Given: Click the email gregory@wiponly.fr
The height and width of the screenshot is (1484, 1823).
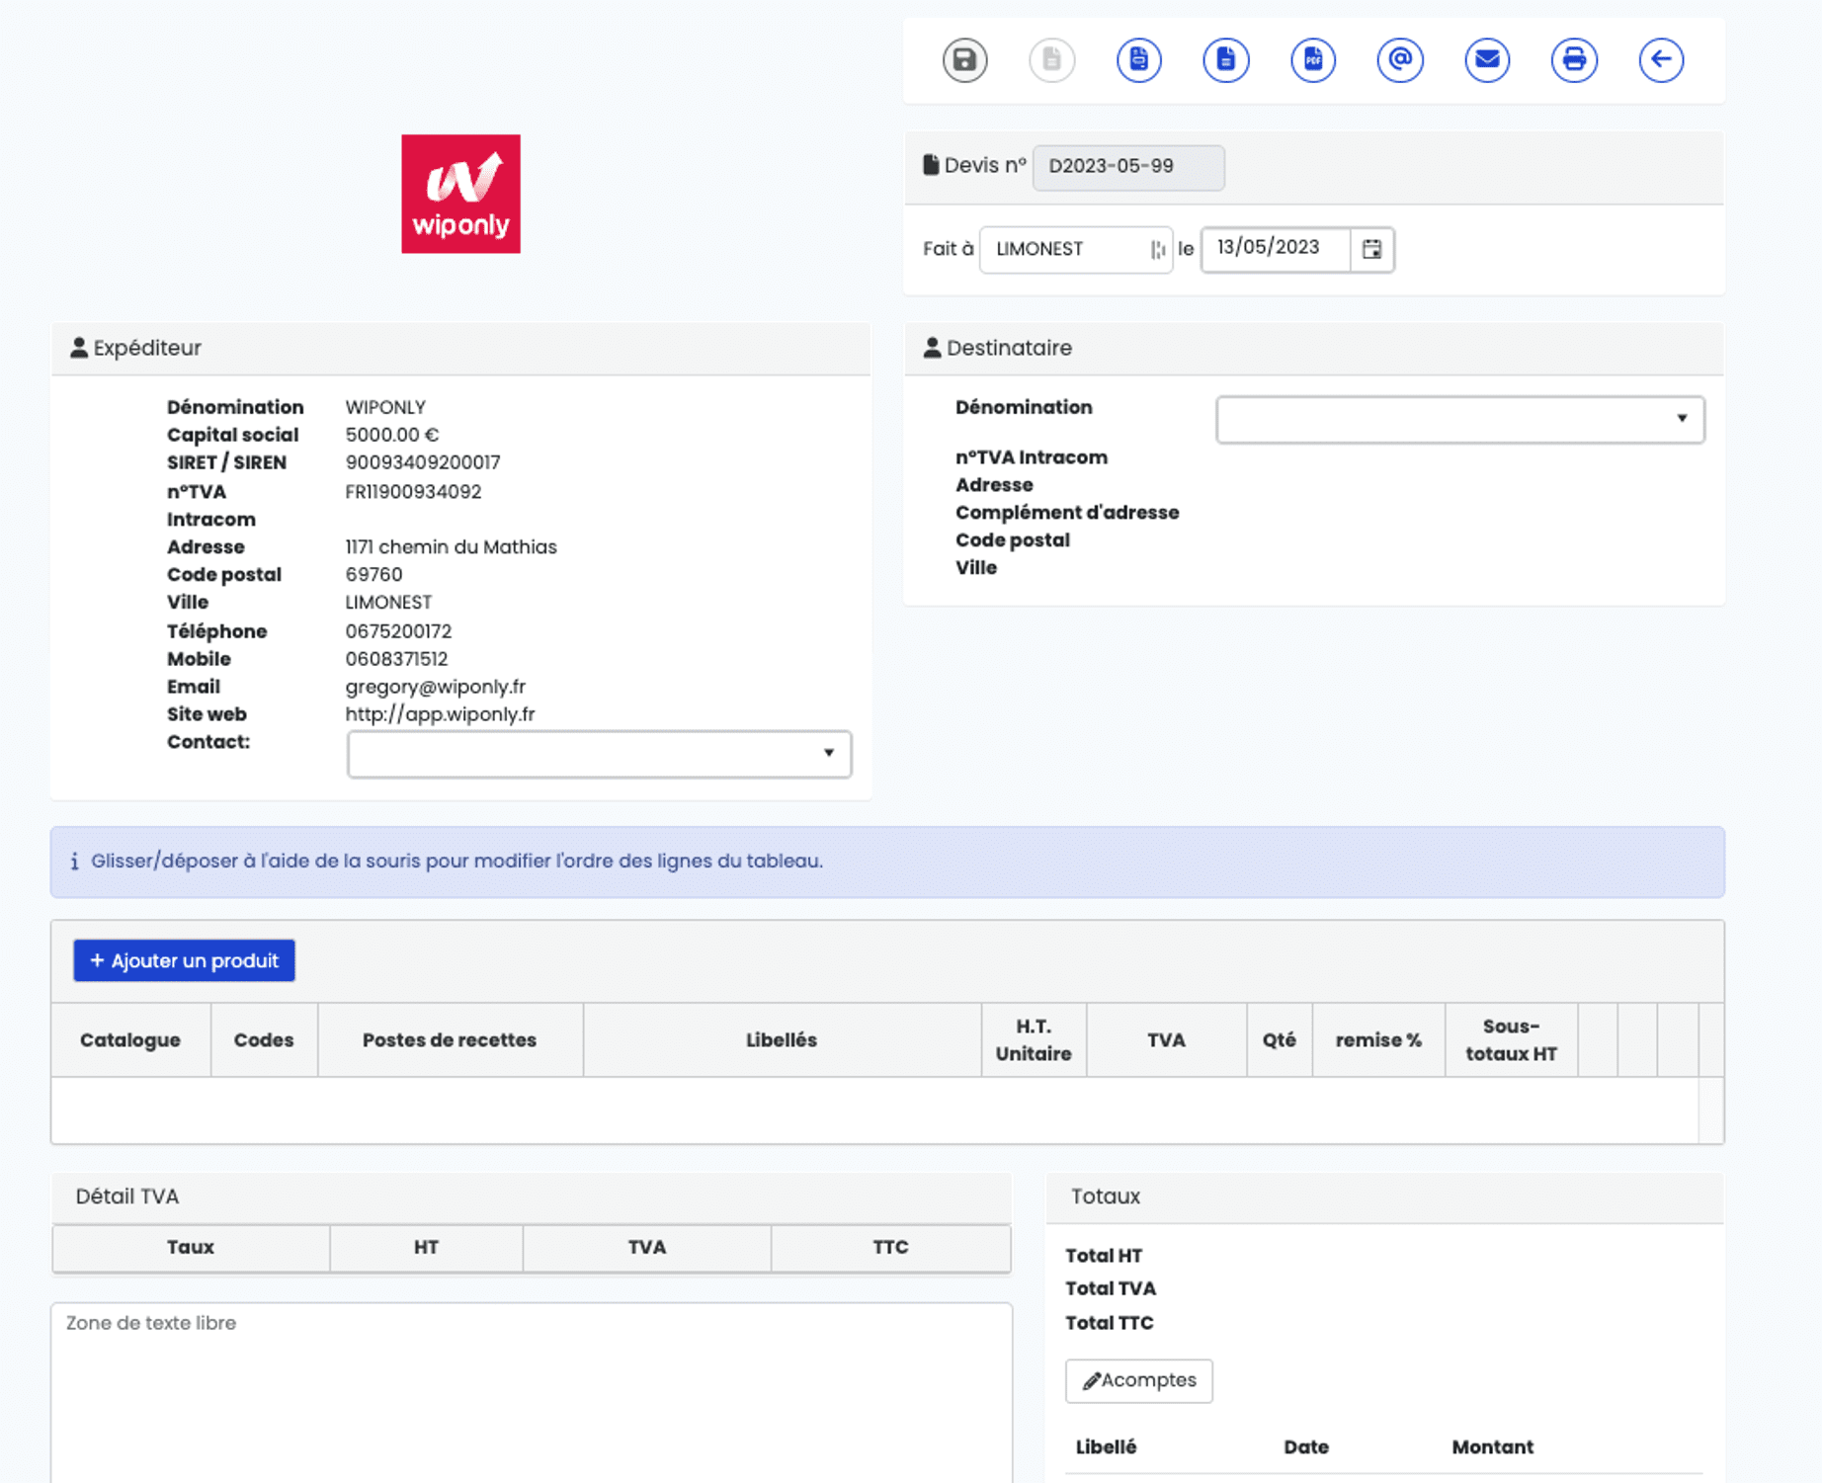Looking at the screenshot, I should [436, 687].
